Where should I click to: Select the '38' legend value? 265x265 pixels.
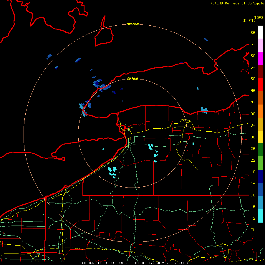(x=253, y=114)
